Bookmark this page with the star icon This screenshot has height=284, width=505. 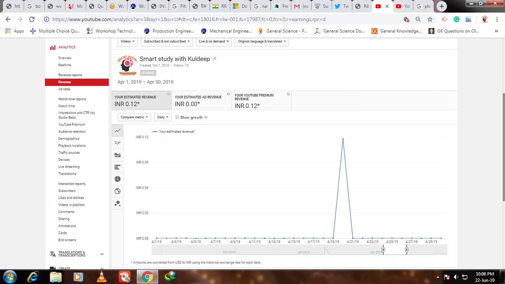tap(430, 19)
